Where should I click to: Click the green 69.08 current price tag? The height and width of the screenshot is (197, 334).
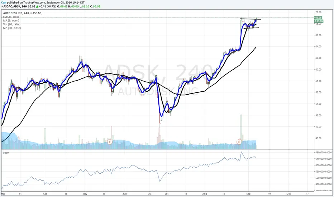point(319,18)
